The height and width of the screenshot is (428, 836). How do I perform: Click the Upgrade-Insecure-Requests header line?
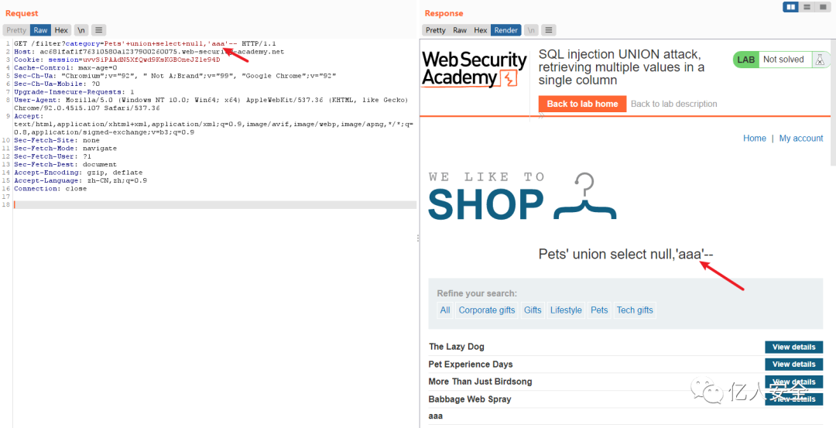click(x=74, y=92)
